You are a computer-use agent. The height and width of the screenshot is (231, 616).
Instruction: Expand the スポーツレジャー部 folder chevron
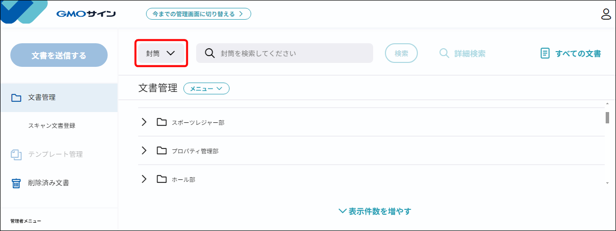(144, 122)
